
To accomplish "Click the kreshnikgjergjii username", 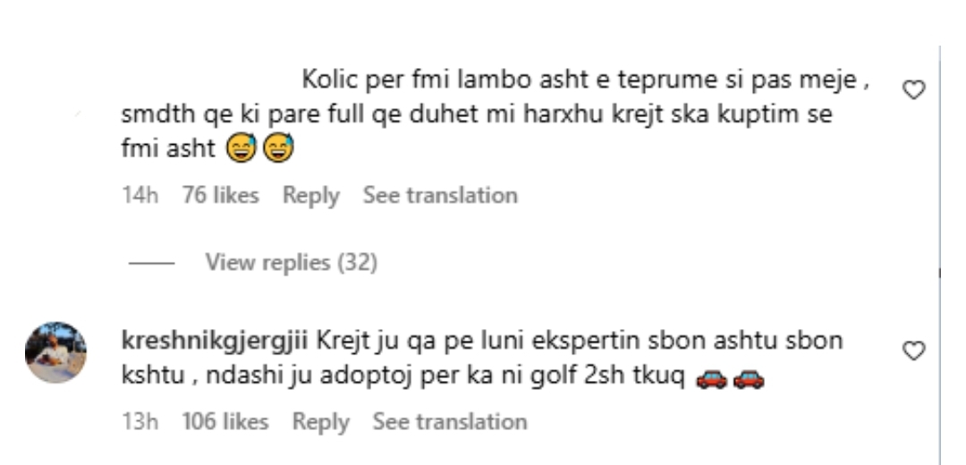I will point(215,342).
